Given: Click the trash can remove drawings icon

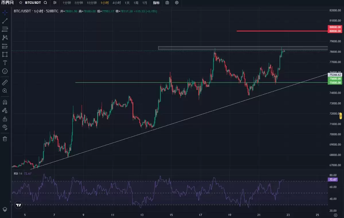Looking at the screenshot, I should click(5, 139).
